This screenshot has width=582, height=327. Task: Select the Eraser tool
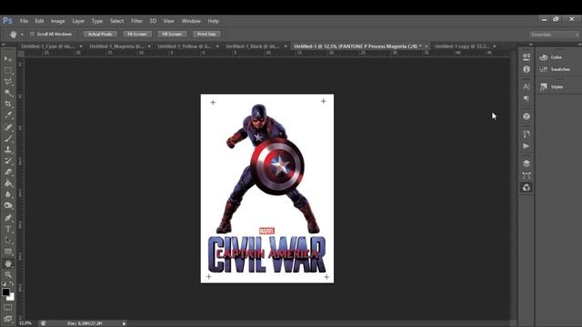8,172
